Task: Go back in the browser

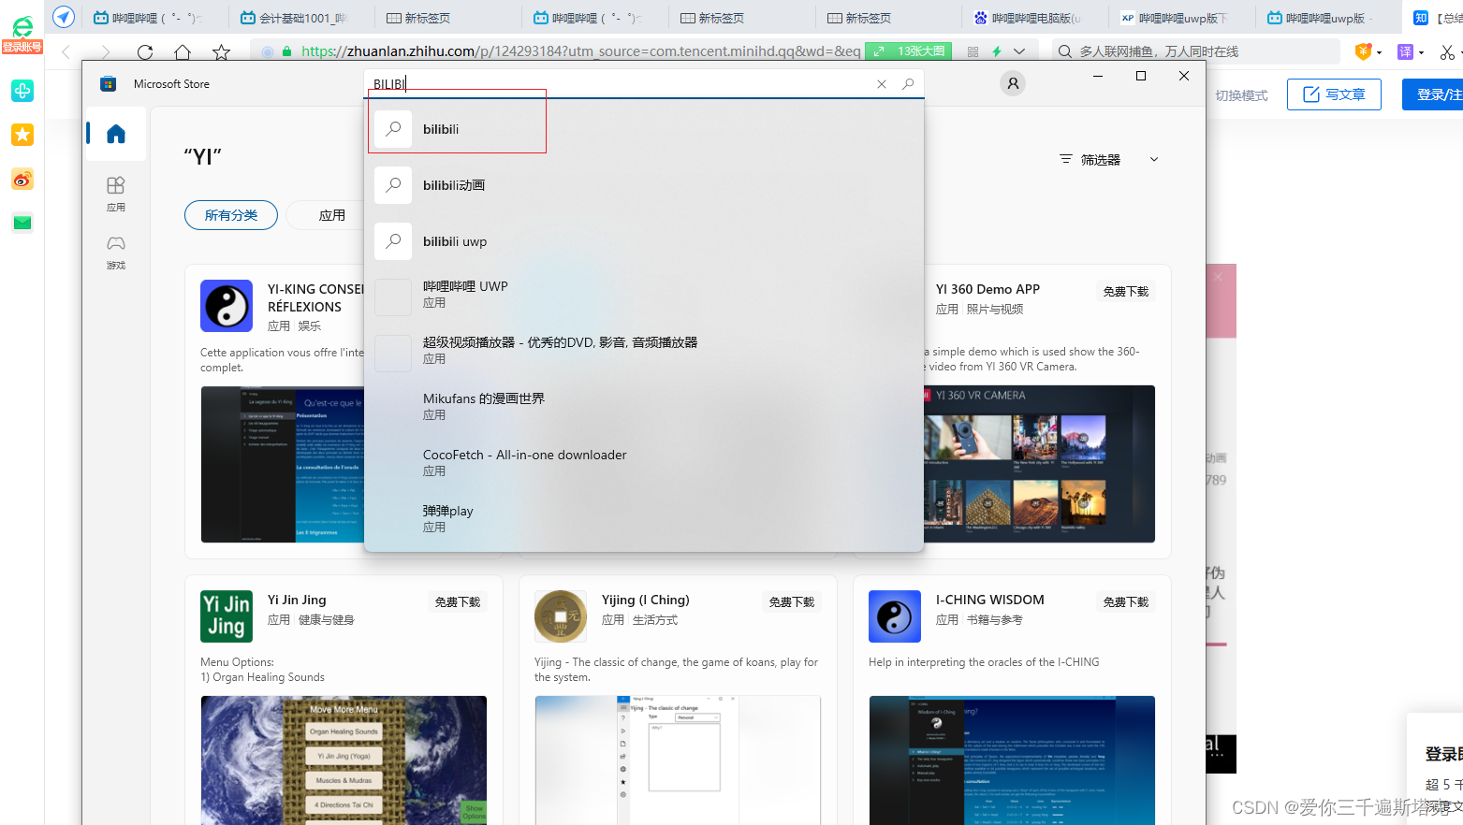Action: click(x=66, y=52)
